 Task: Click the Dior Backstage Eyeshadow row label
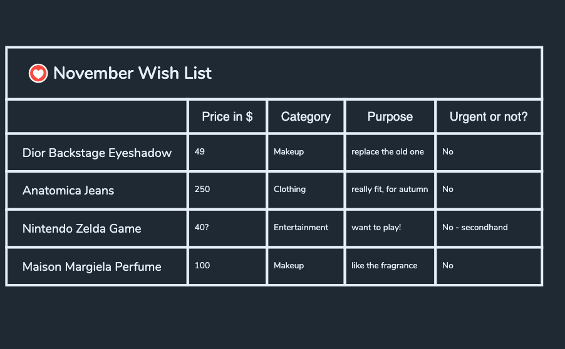[x=97, y=153]
